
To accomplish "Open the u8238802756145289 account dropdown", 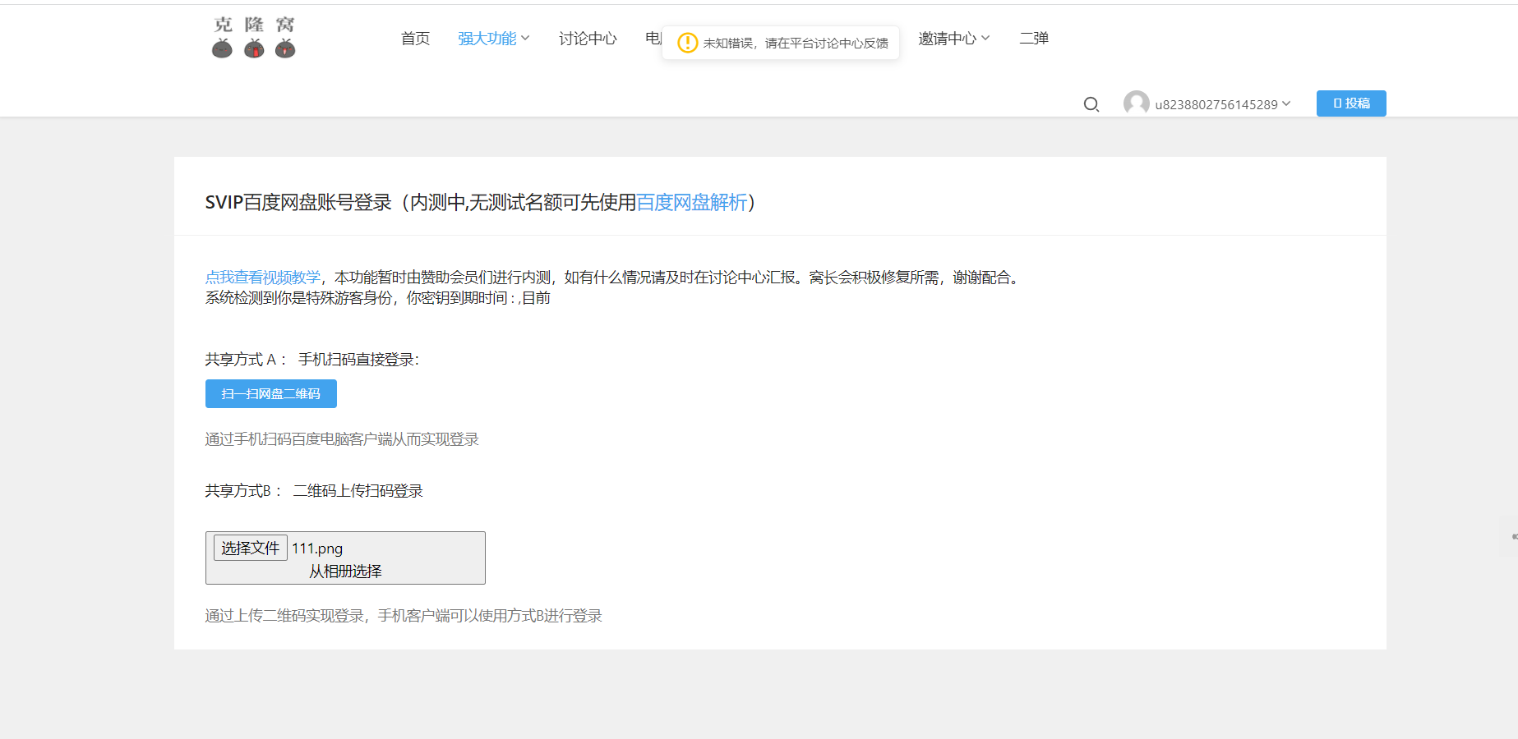I will pyautogui.click(x=1222, y=104).
